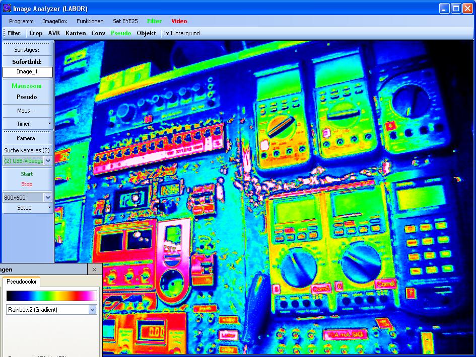
Task: Open the Programm menu
Action: coord(21,21)
